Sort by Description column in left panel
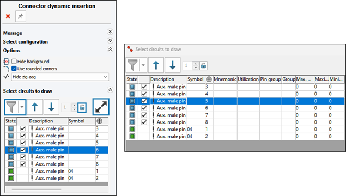 pos(48,121)
